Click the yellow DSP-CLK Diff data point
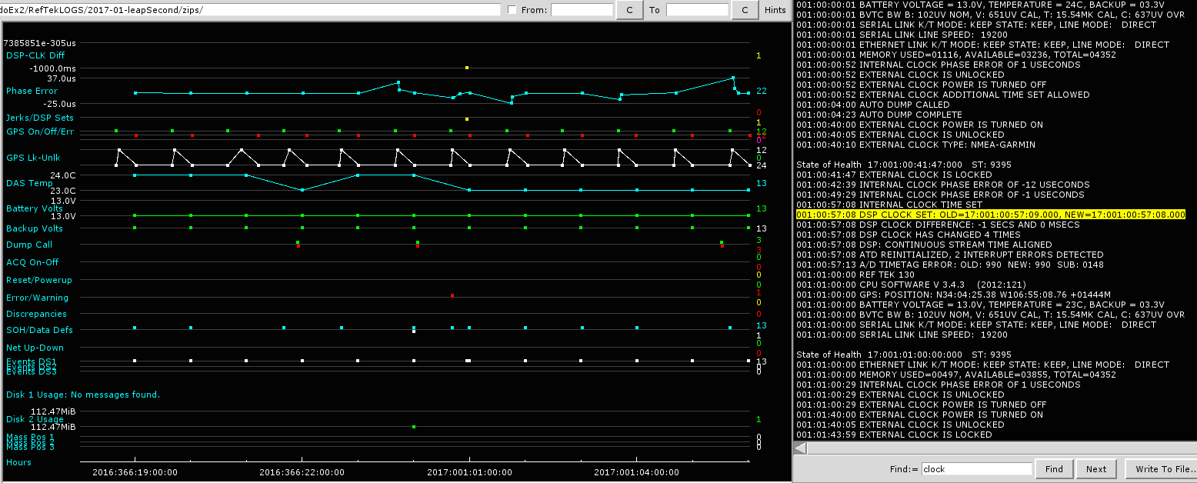 467,68
